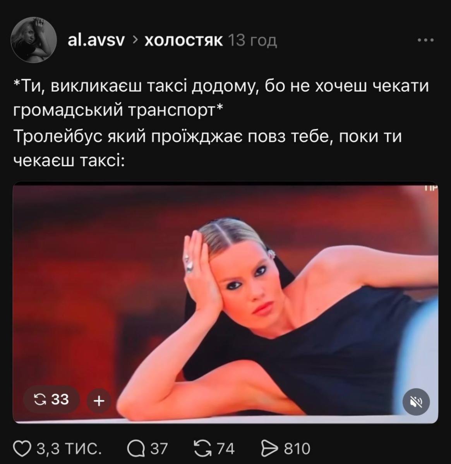451x464 pixels.
Task: Click the Тролейбус який проїжджає text line
Action: 207,137
